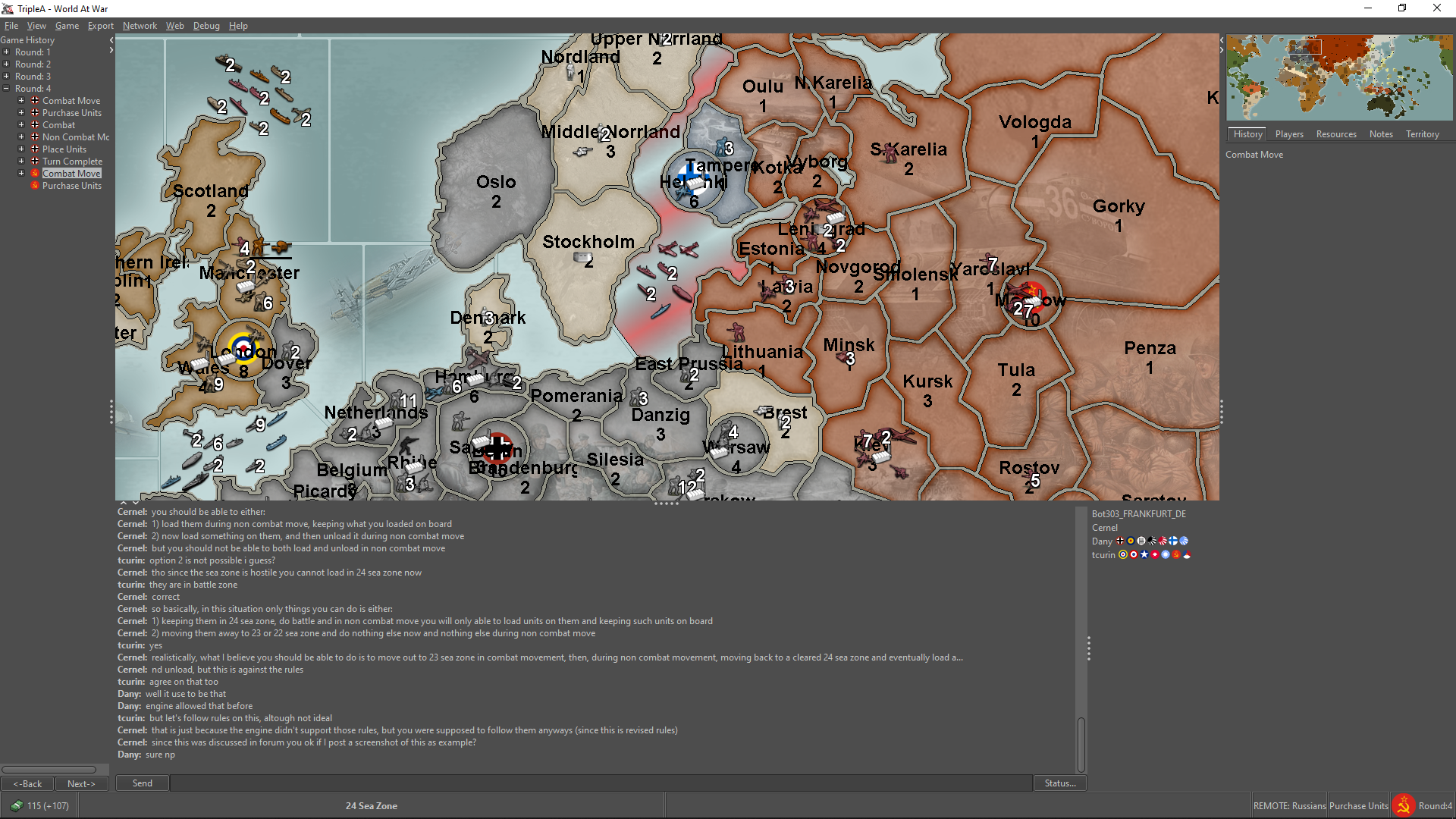The height and width of the screenshot is (819, 1456).
Task: Click the British roundel capital marker on London
Action: [x=243, y=347]
